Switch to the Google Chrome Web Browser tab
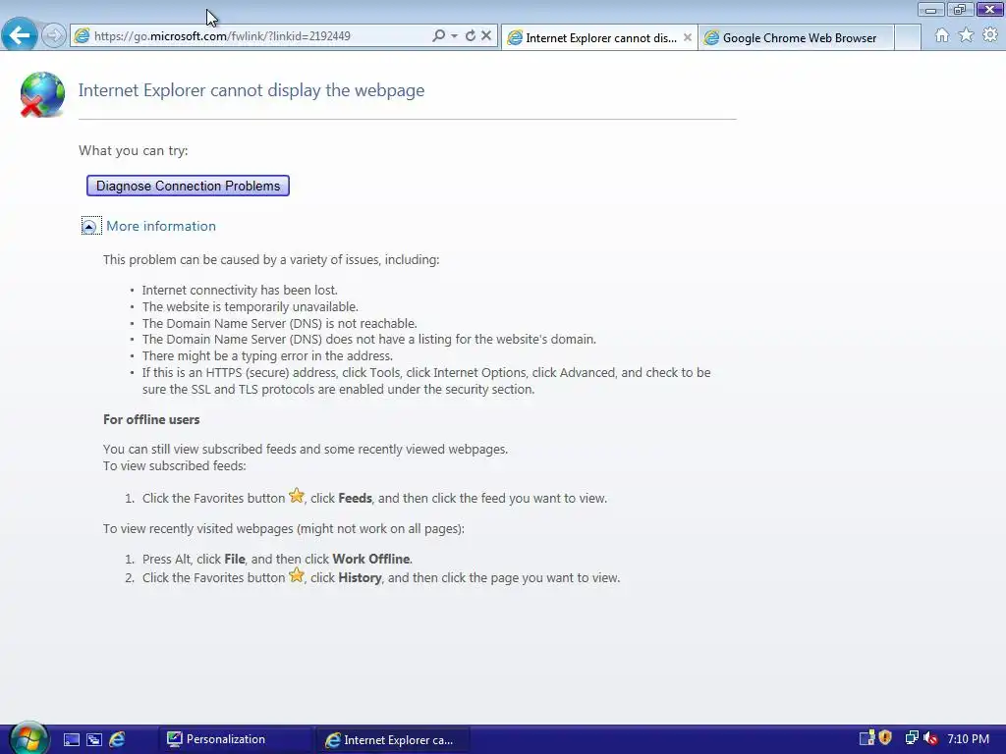 (x=796, y=38)
